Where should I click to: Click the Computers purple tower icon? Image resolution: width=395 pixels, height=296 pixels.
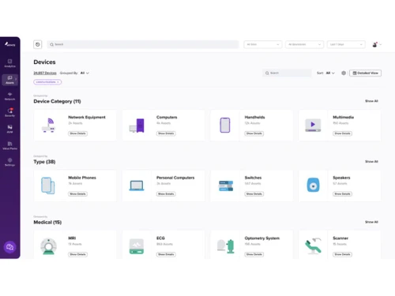pyautogui.click(x=137, y=126)
